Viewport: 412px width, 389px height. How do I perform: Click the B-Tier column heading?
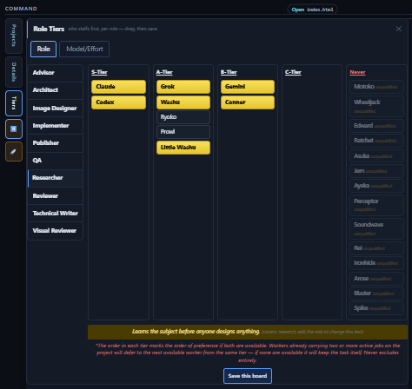point(229,72)
